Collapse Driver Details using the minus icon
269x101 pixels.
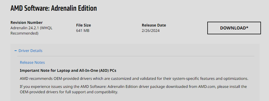pyautogui.click(x=16, y=51)
